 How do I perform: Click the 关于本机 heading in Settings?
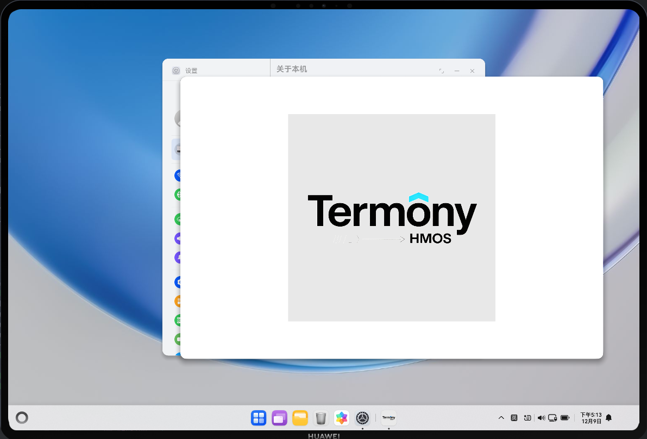click(x=292, y=70)
